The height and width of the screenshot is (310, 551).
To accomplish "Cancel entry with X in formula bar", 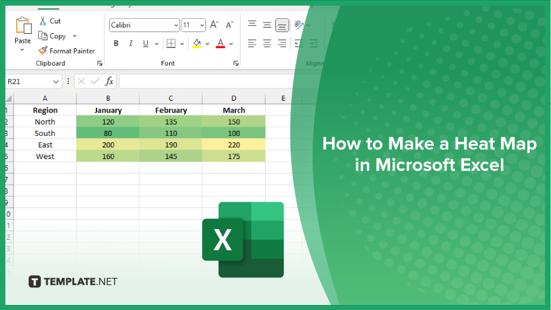I will 81,81.
